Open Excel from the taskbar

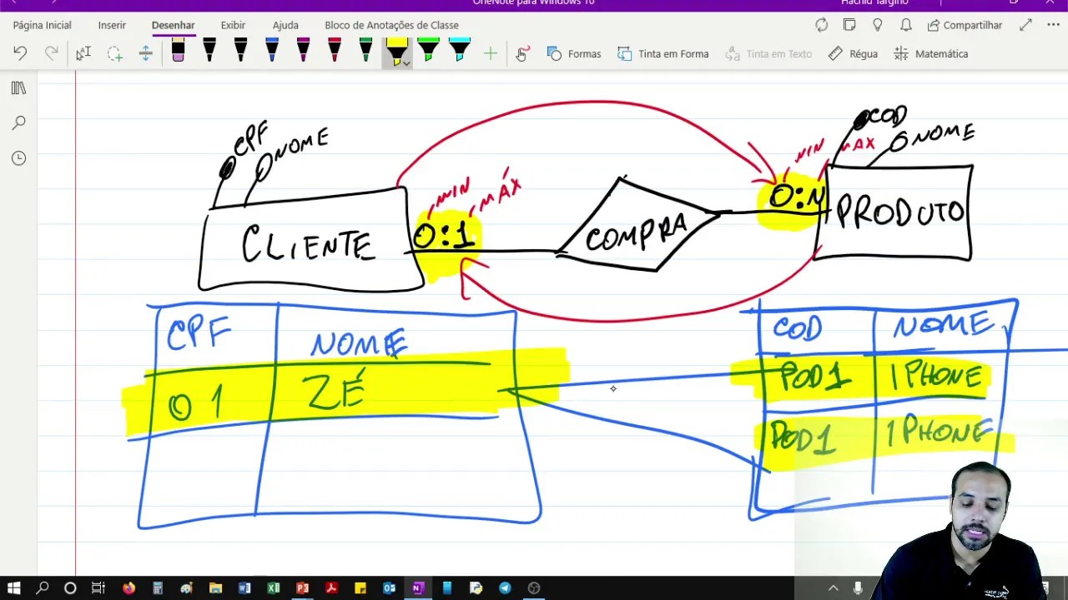tap(274, 588)
